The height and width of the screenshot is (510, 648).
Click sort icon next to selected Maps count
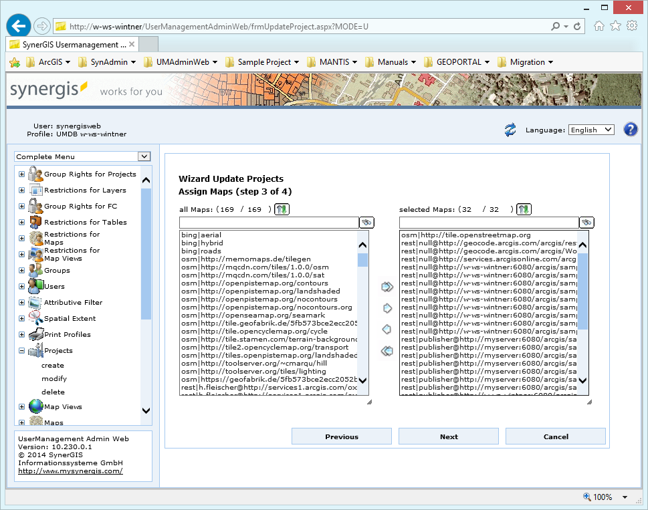click(524, 209)
